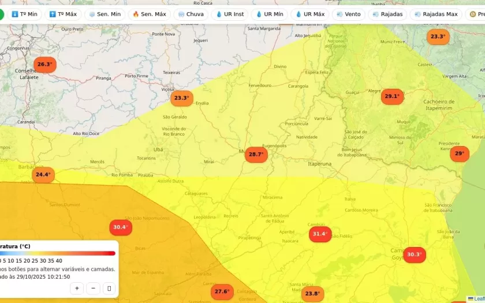Switch to the Chuva rain layer
The height and width of the screenshot is (303, 485).
[x=191, y=14]
